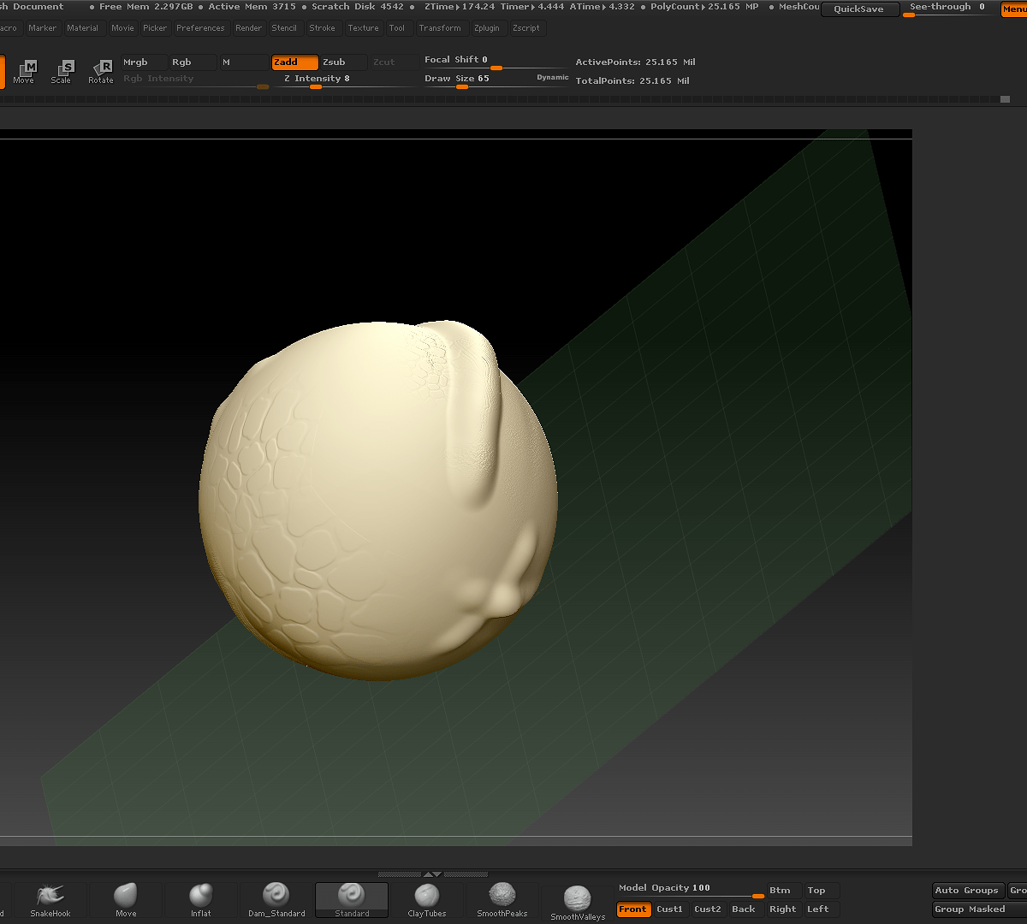Image resolution: width=1027 pixels, height=924 pixels.
Task: Switch to Right view
Action: click(x=783, y=909)
